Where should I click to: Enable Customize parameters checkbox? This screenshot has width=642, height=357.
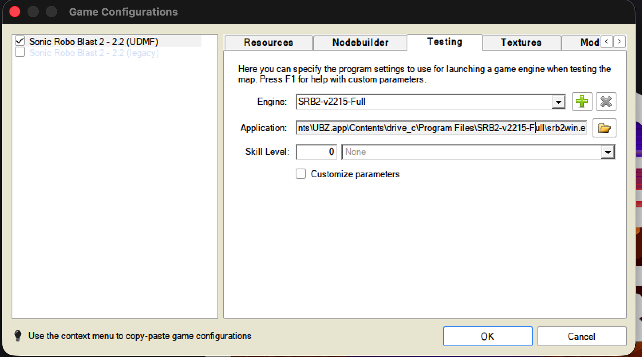(x=301, y=174)
